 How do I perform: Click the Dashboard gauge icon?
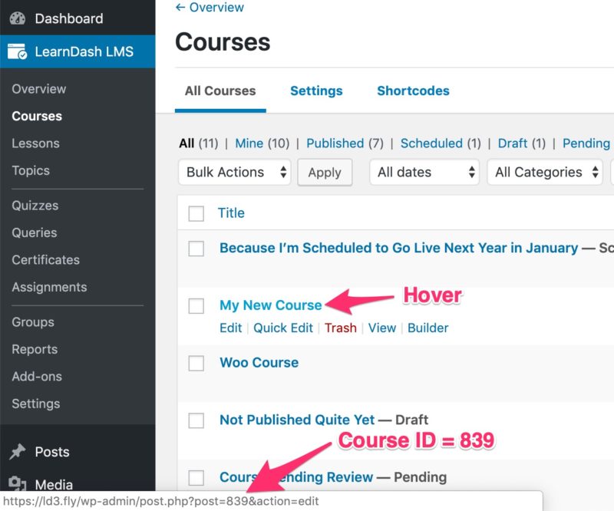coord(17,18)
